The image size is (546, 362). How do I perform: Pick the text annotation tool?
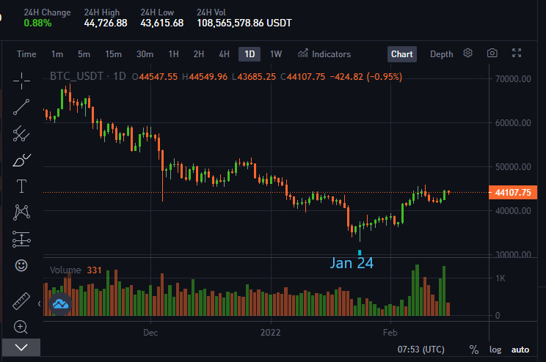21,186
